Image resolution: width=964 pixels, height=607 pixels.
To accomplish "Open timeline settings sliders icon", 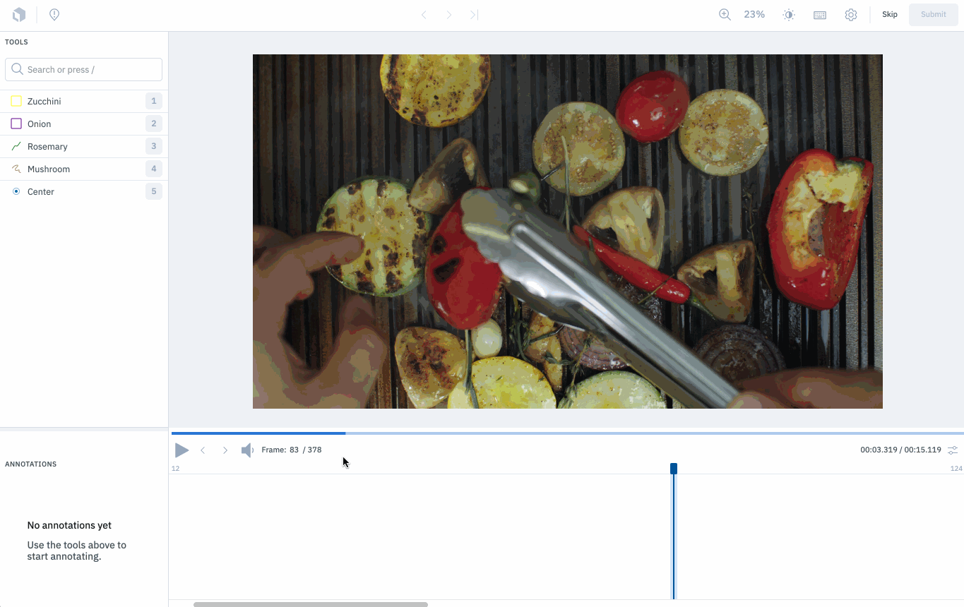I will tap(953, 450).
